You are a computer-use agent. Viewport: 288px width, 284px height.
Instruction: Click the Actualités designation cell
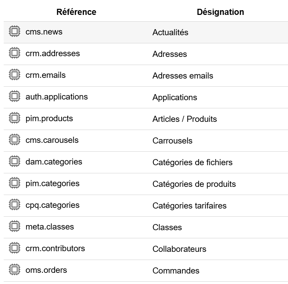170,32
